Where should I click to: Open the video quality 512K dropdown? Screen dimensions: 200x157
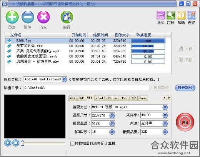click(x=112, y=124)
